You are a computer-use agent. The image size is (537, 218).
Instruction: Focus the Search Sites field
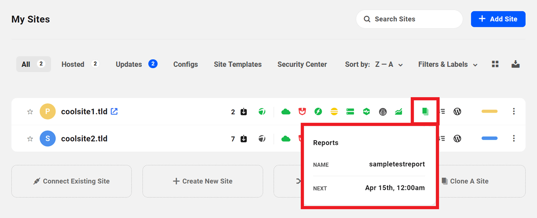[409, 19]
